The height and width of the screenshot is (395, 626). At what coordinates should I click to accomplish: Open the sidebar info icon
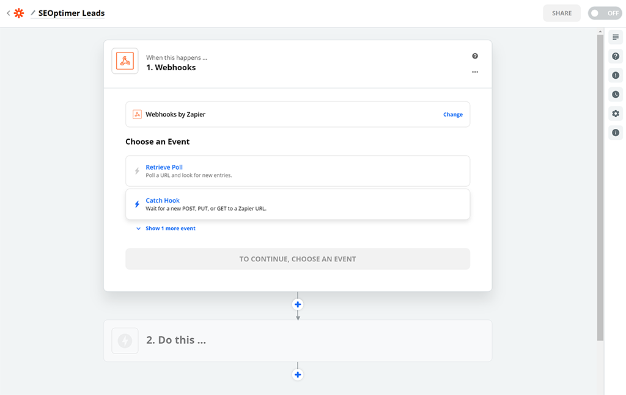pos(615,132)
